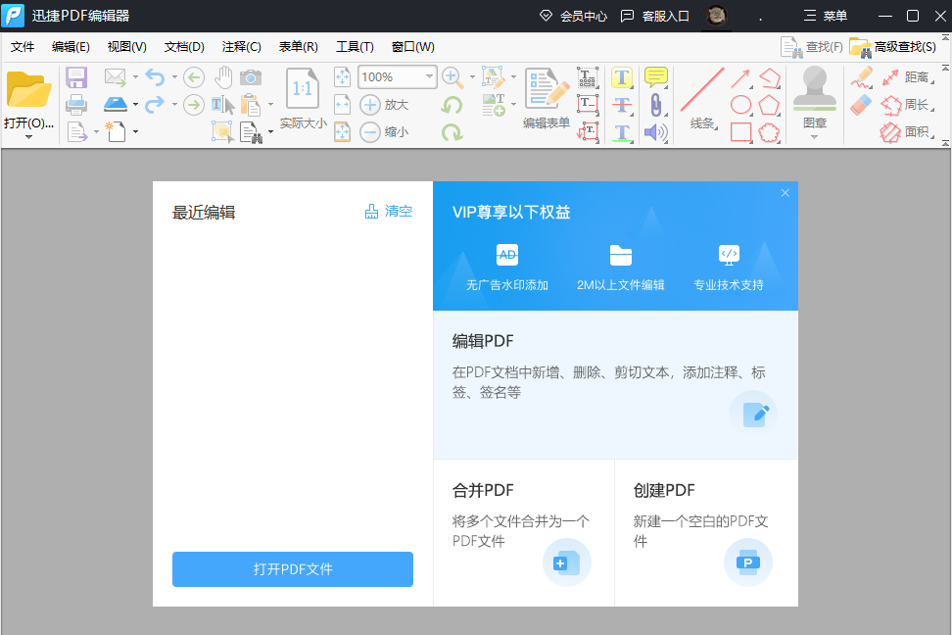Select the text selection cursor tool
The width and height of the screenshot is (952, 635).
223,105
